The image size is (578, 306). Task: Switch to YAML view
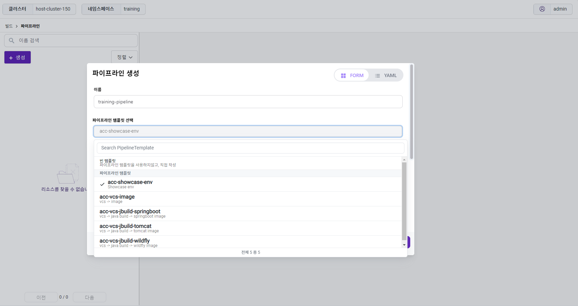click(x=386, y=75)
